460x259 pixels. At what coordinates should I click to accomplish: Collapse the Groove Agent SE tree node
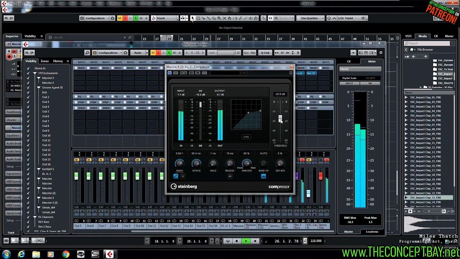(38, 88)
